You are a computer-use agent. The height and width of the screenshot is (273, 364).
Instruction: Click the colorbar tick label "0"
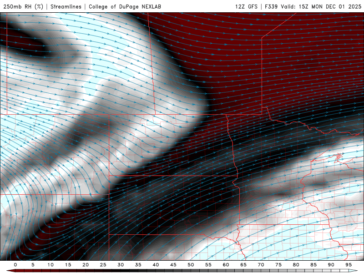15,265
